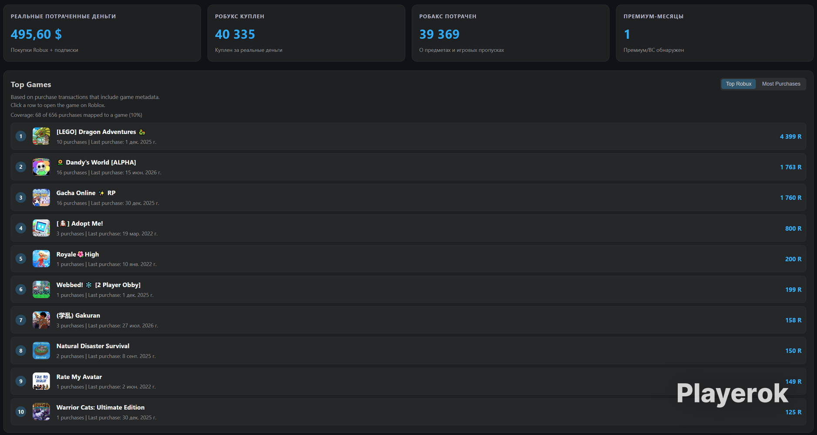Viewport: 817px width, 435px height.
Task: Click purchase details under Royale High
Action: click(107, 264)
